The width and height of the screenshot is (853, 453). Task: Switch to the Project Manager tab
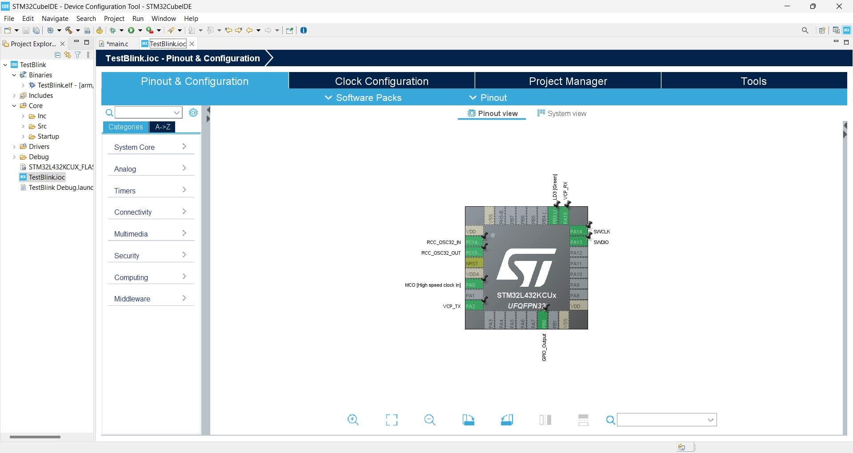[568, 81]
